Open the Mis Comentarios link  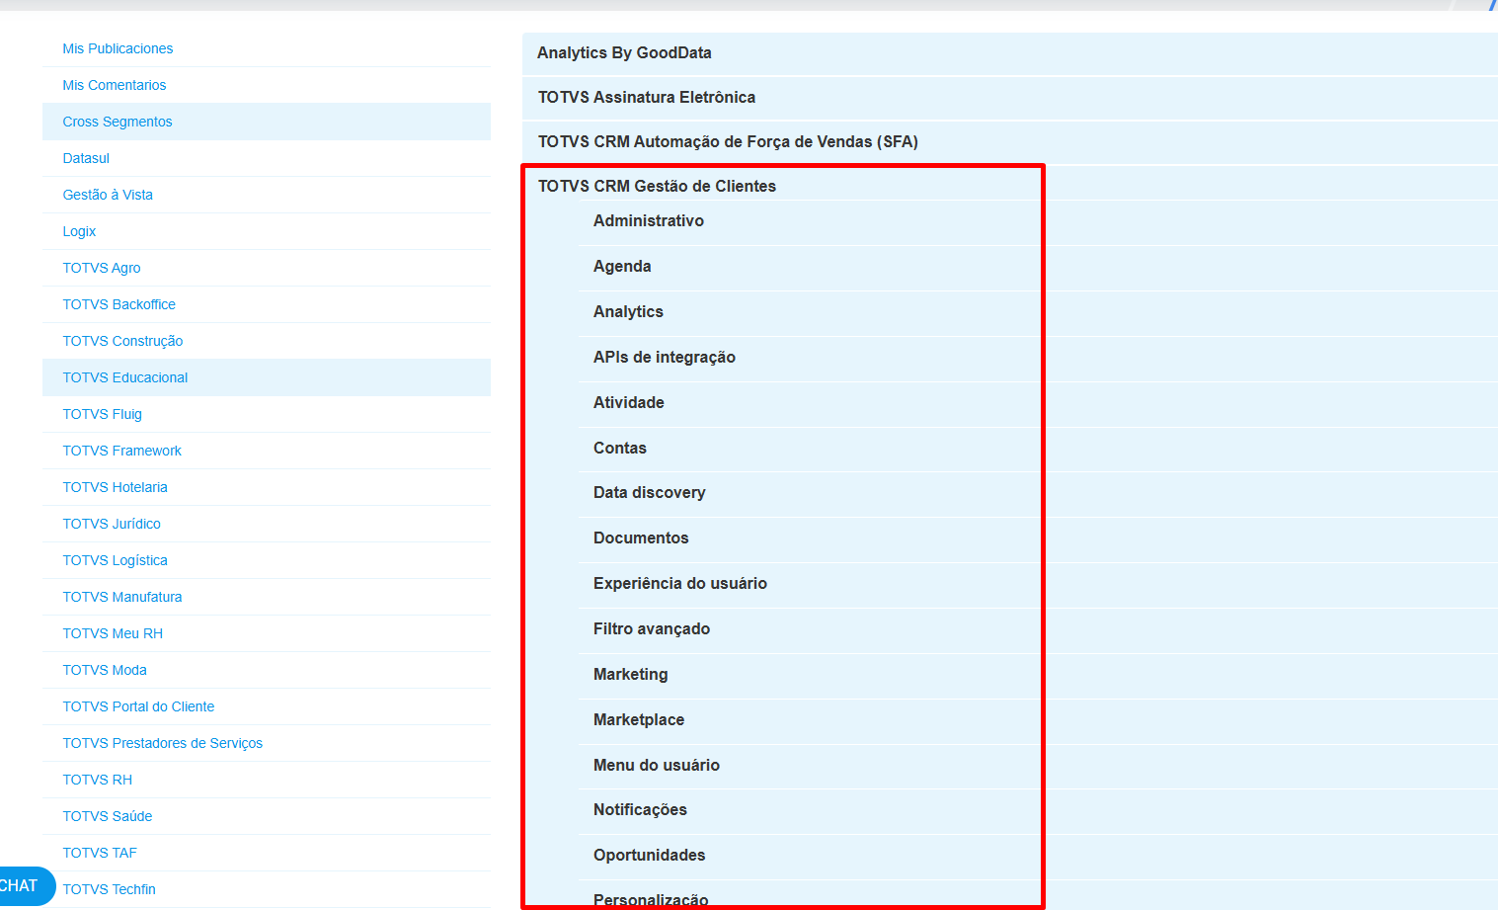tap(115, 85)
